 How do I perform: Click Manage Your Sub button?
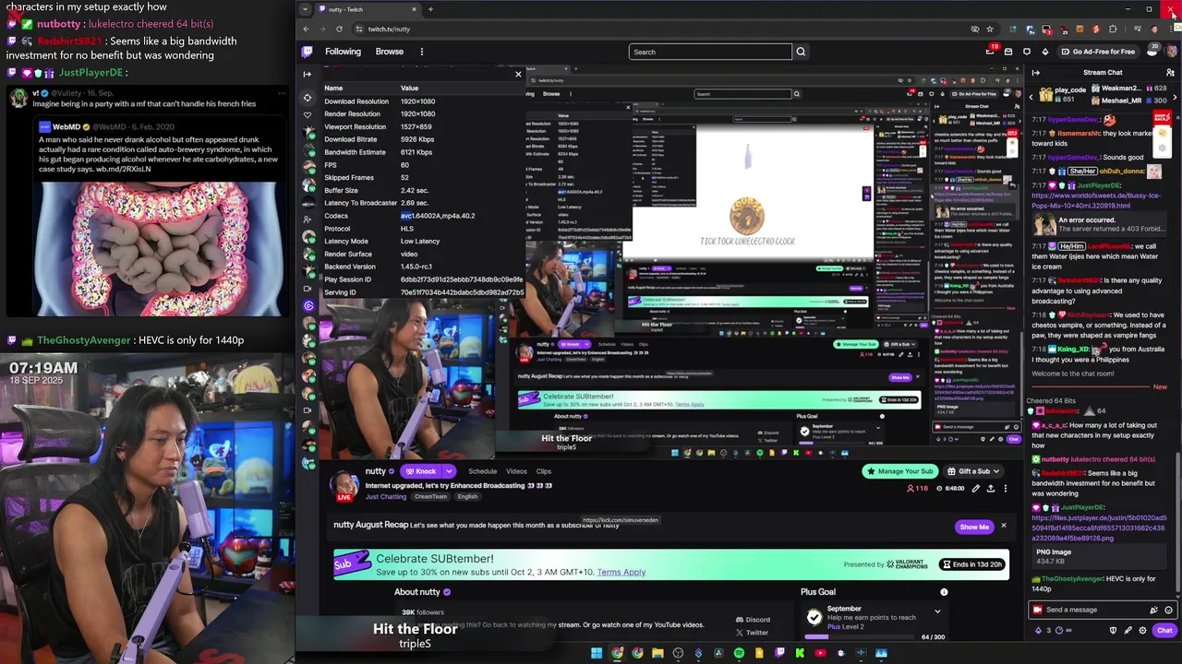pyautogui.click(x=899, y=471)
